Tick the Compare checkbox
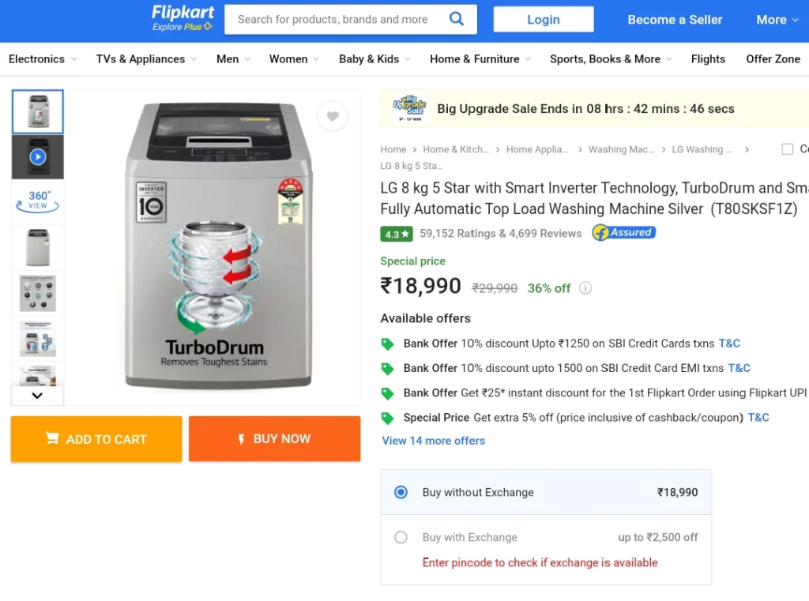 pyautogui.click(x=788, y=149)
